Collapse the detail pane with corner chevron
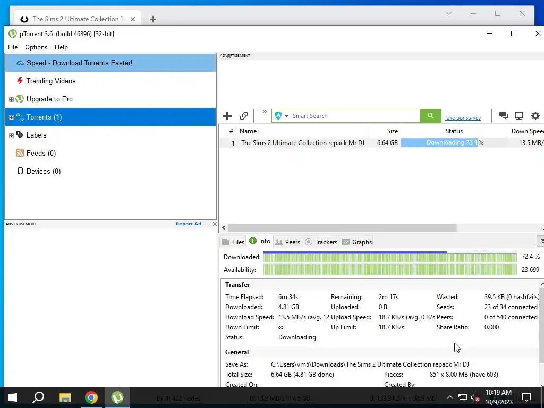The width and height of the screenshot is (544, 408). 541,241
